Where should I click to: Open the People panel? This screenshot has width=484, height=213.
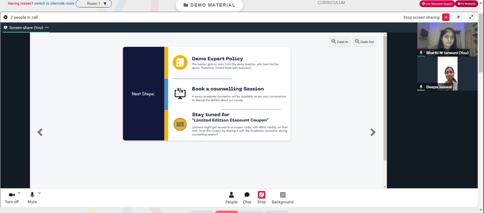click(x=231, y=198)
